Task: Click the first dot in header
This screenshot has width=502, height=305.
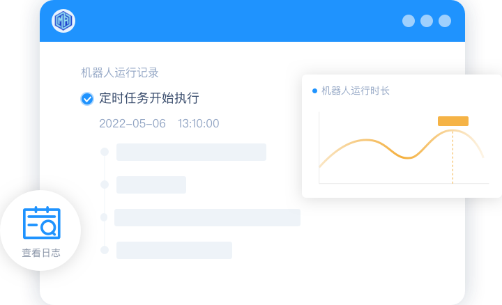Action: [x=408, y=21]
